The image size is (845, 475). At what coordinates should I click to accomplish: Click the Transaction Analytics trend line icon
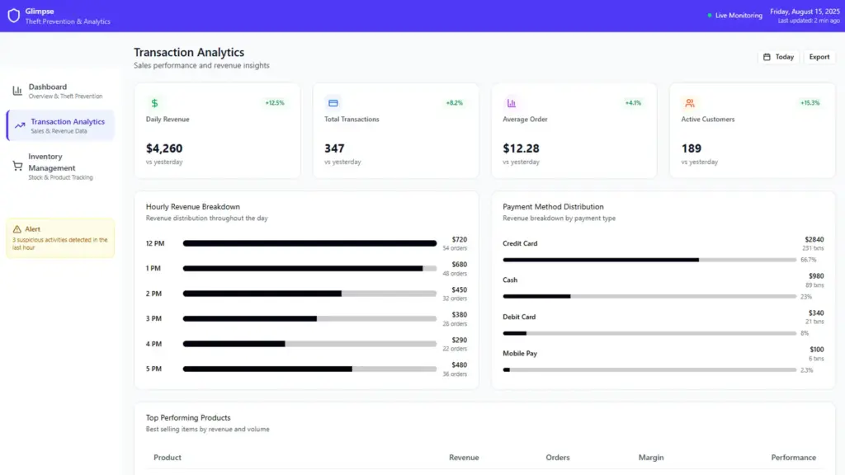tap(20, 125)
